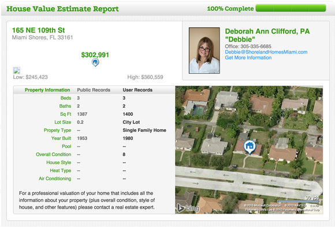Click the public Year Built value 1953
Image resolution: width=335 pixels, height=227 pixels.
point(82,138)
